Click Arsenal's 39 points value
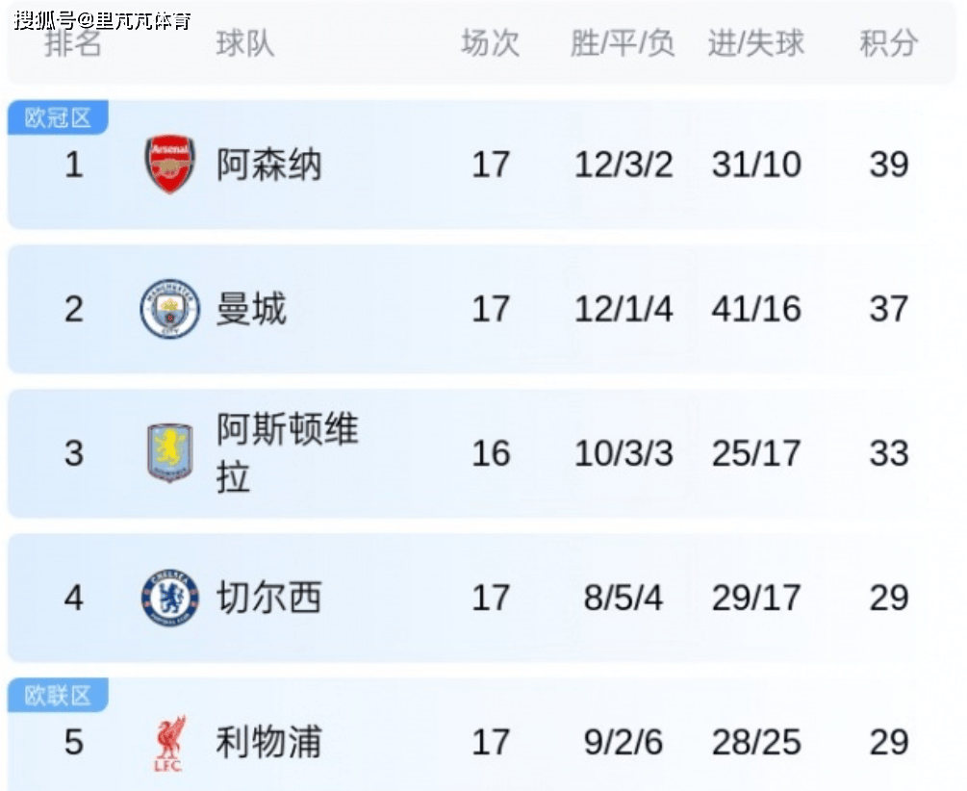This screenshot has height=791, width=967. (x=888, y=165)
